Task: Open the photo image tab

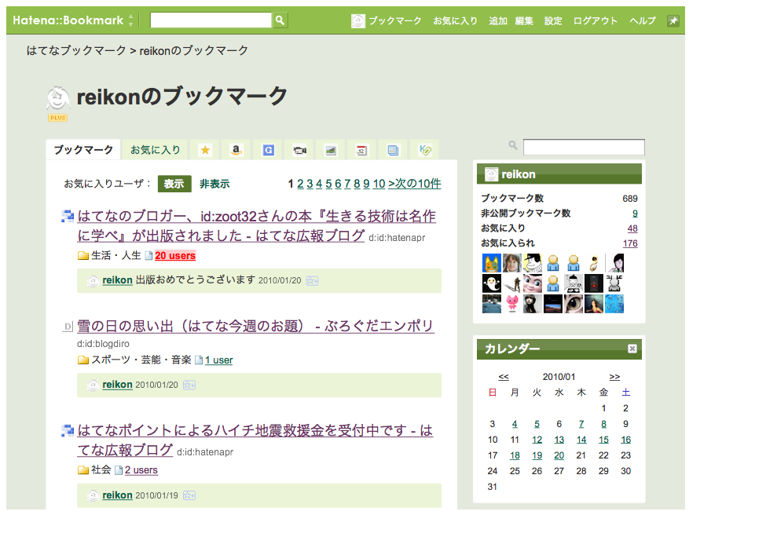Action: [331, 150]
